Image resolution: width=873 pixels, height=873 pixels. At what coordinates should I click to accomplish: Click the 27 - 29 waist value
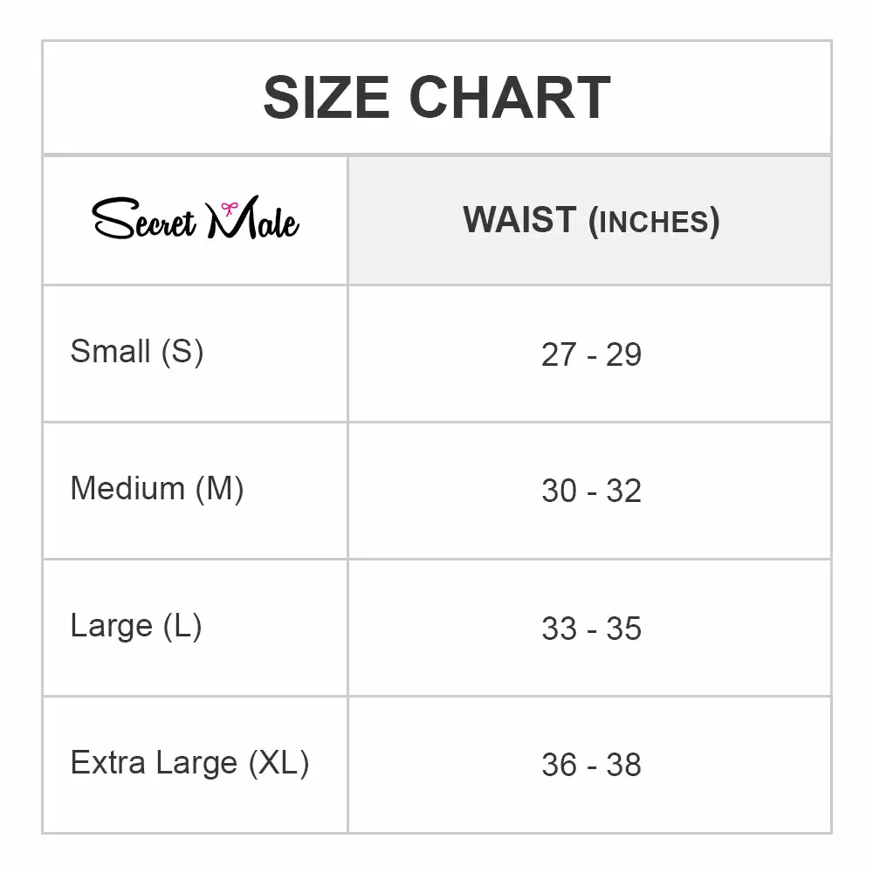[591, 354]
